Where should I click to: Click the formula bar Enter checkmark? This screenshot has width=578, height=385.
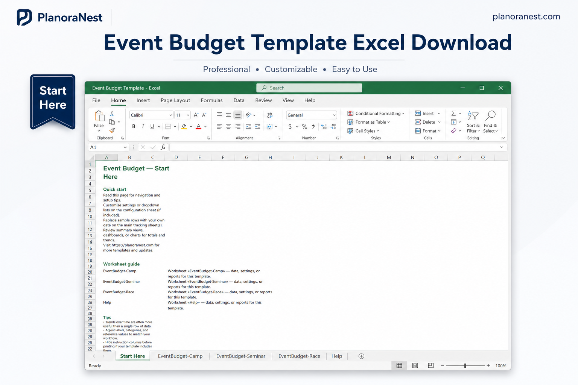coord(153,147)
